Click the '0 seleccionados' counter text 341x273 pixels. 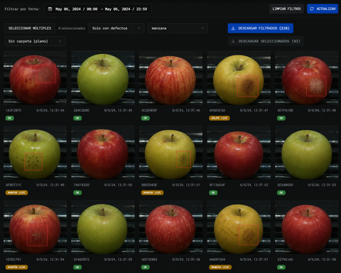point(72,28)
